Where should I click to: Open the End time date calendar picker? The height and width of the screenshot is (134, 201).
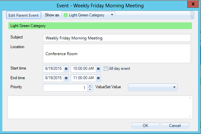pos(66,78)
